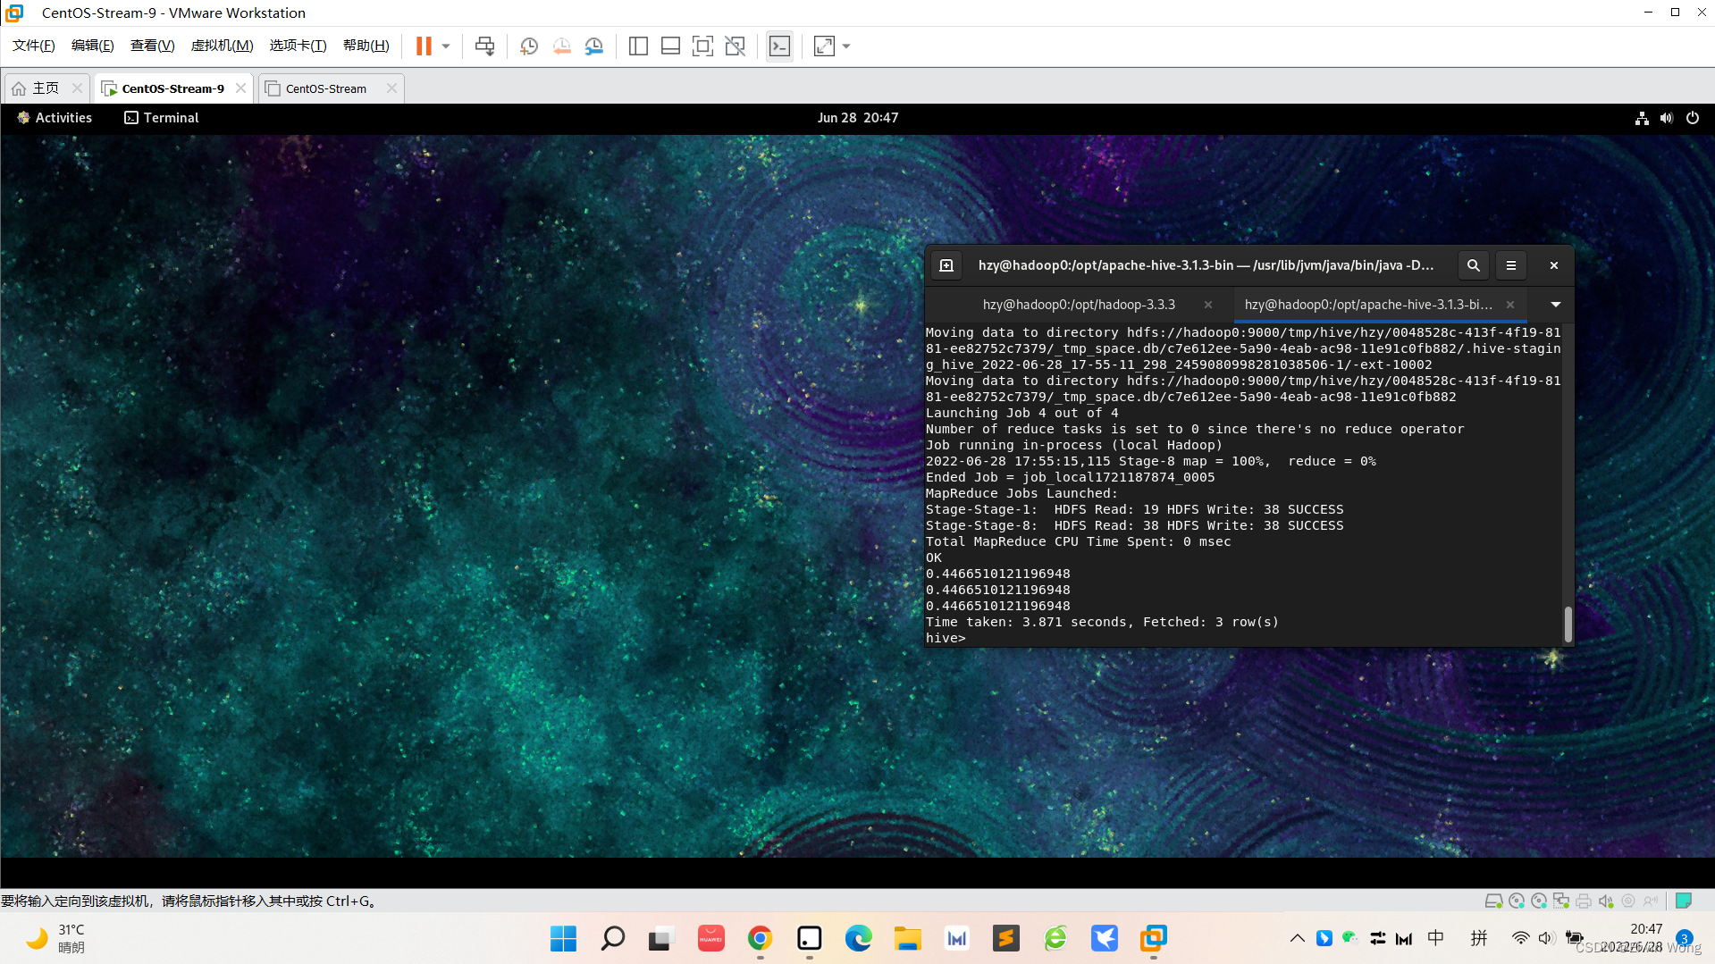Open the 虚拟机(M) menu
The width and height of the screenshot is (1715, 964).
[223, 46]
